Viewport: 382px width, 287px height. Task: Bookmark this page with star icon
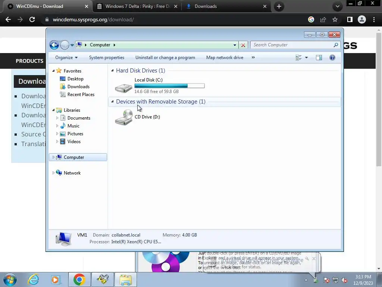335,19
